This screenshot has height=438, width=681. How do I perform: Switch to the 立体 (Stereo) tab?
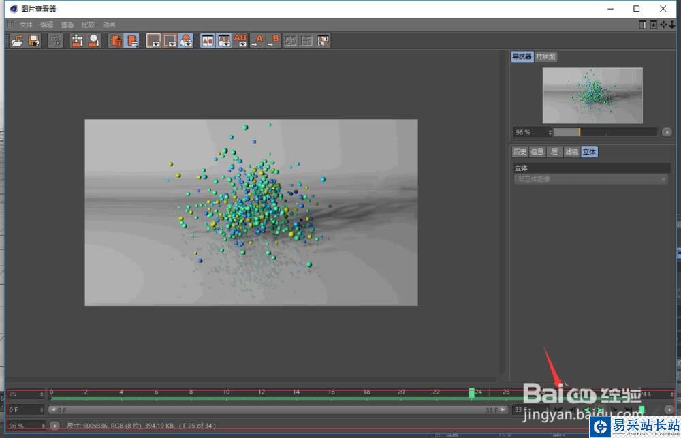click(589, 152)
